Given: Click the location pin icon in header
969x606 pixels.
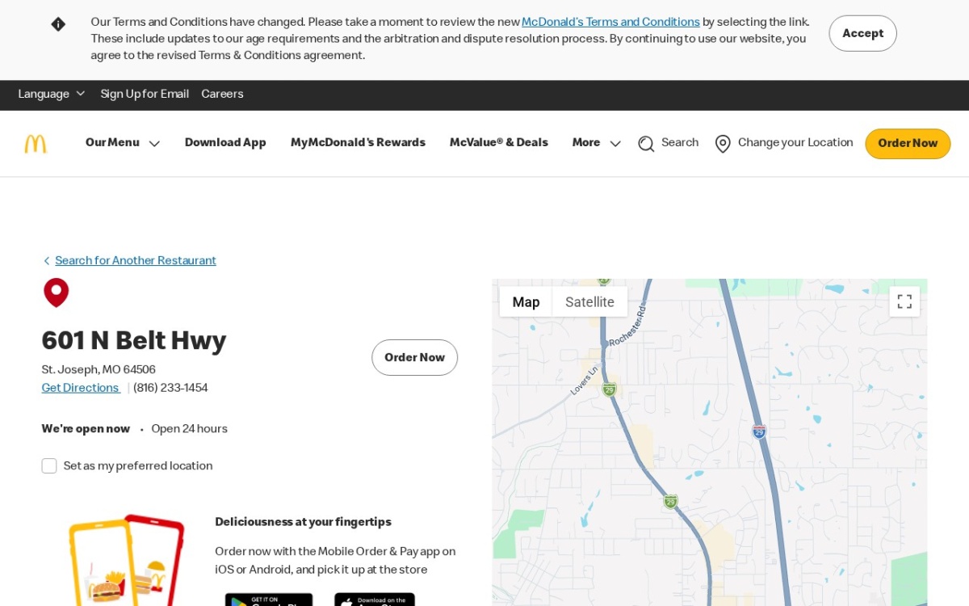Looking at the screenshot, I should click(x=723, y=144).
